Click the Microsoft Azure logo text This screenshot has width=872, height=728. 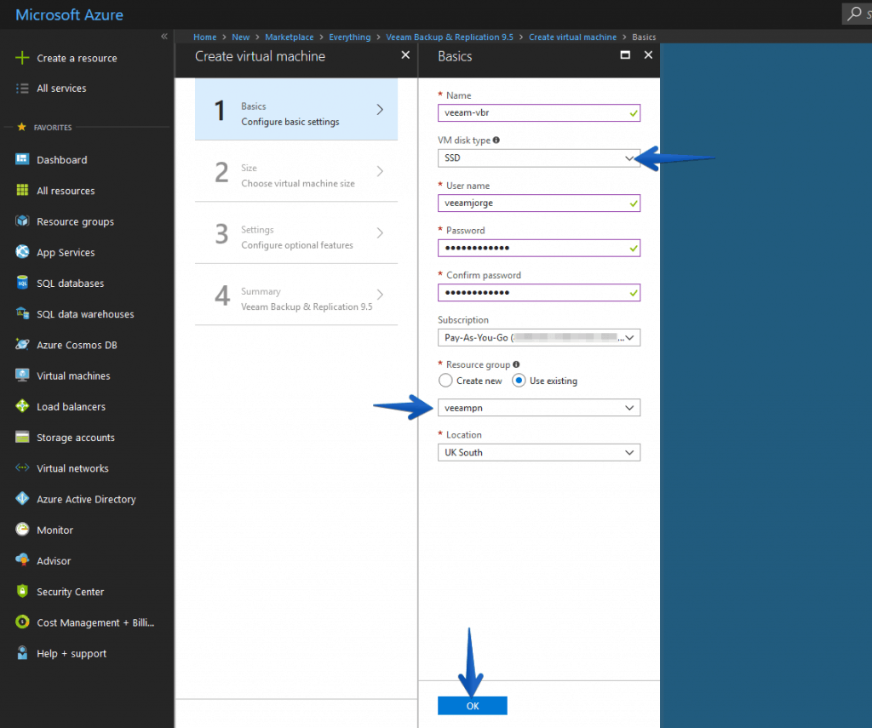(70, 15)
